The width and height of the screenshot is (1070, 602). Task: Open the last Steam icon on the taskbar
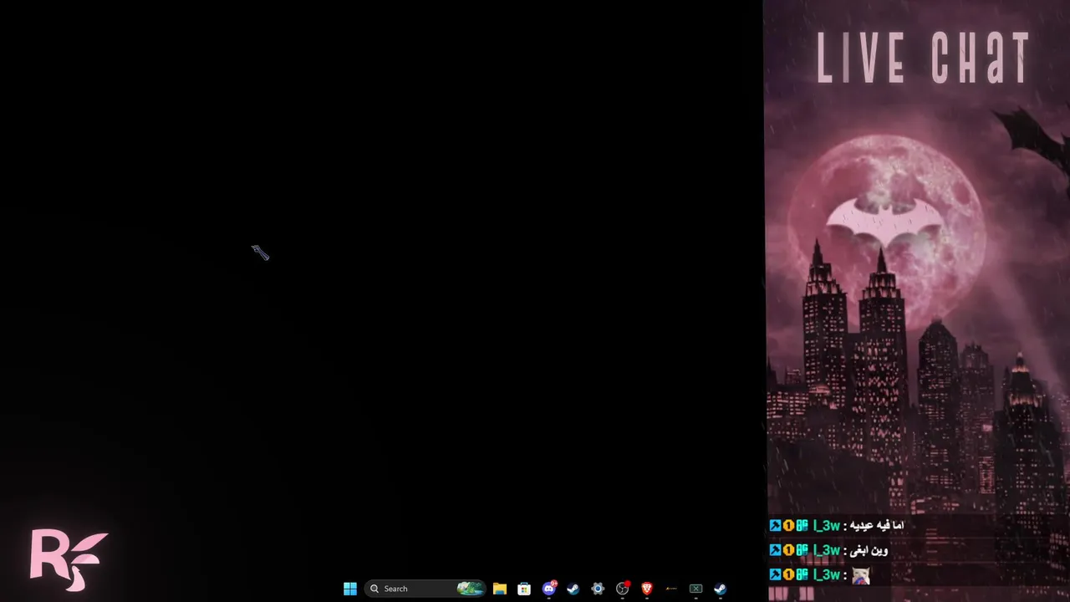pos(720,589)
